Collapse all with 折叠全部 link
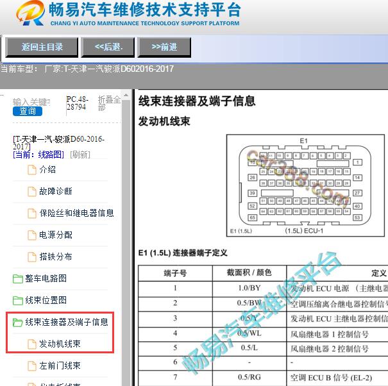388x386 pixels. point(109,103)
